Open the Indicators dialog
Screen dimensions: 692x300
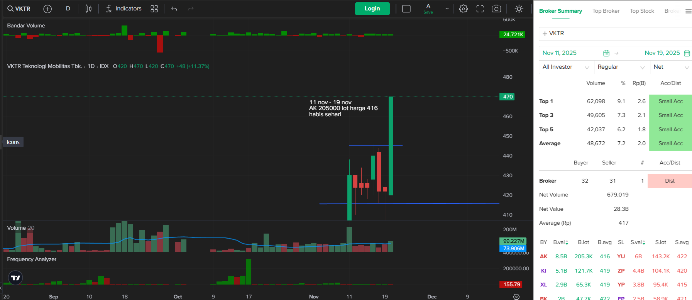(124, 8)
